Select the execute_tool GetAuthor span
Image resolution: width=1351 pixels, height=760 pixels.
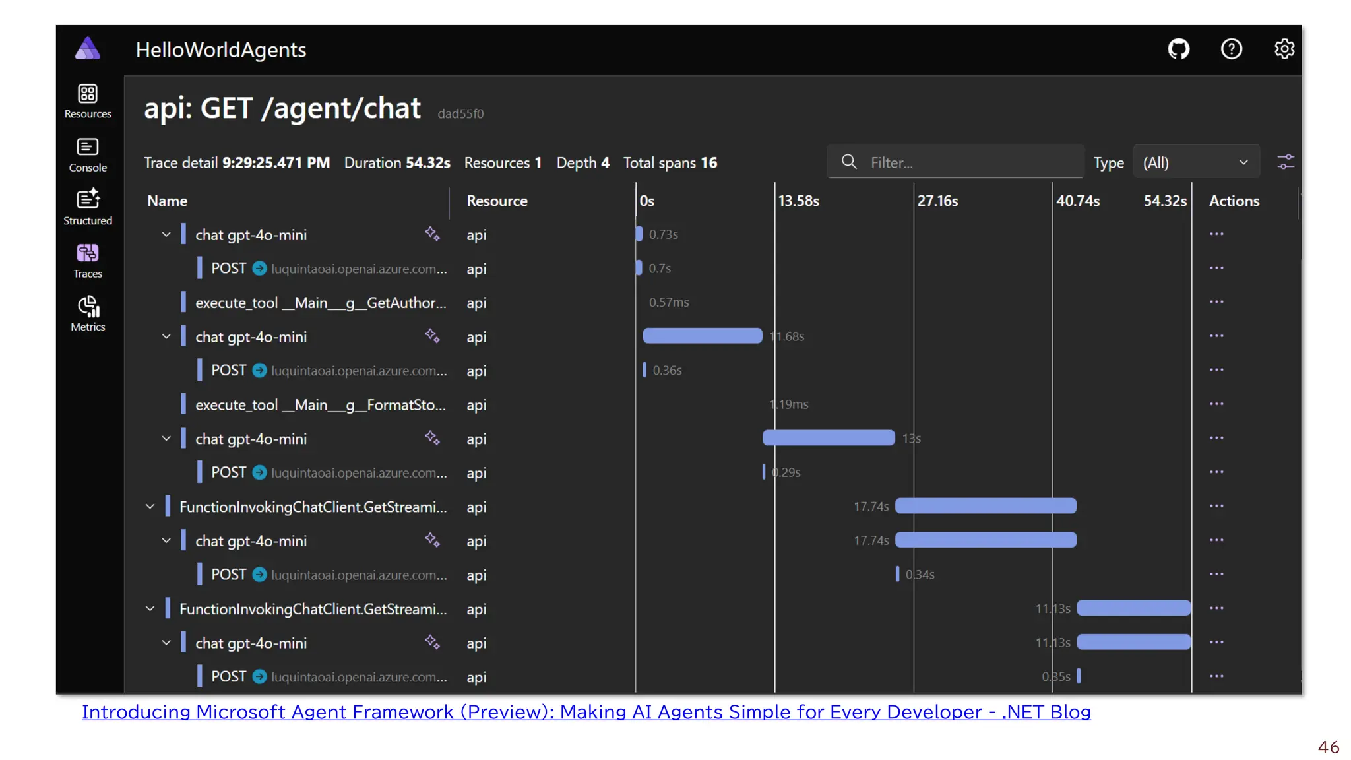tap(321, 303)
